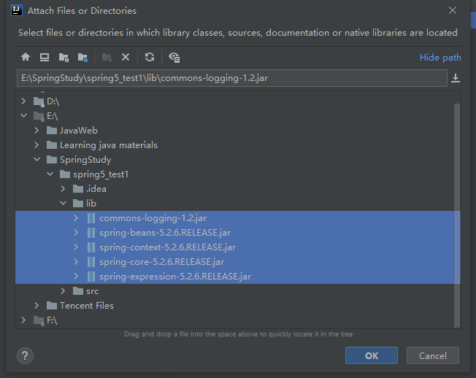This screenshot has width=476, height=378.
Task: Click the commons-logging jar file icon
Action: coord(91,218)
